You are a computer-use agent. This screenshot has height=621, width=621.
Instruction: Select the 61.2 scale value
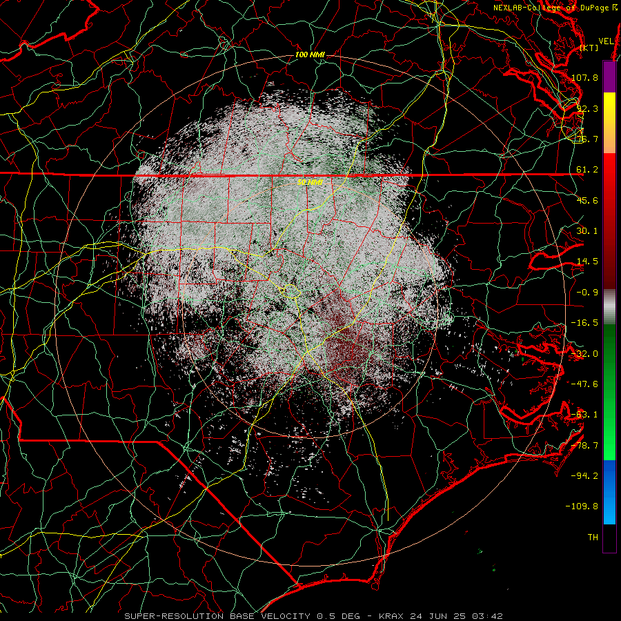click(587, 170)
